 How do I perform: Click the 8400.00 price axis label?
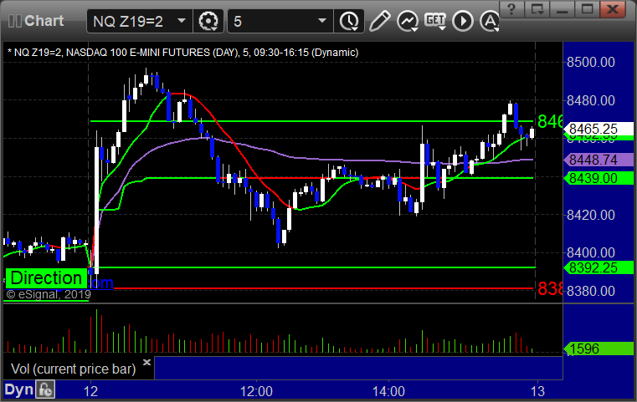tap(591, 253)
